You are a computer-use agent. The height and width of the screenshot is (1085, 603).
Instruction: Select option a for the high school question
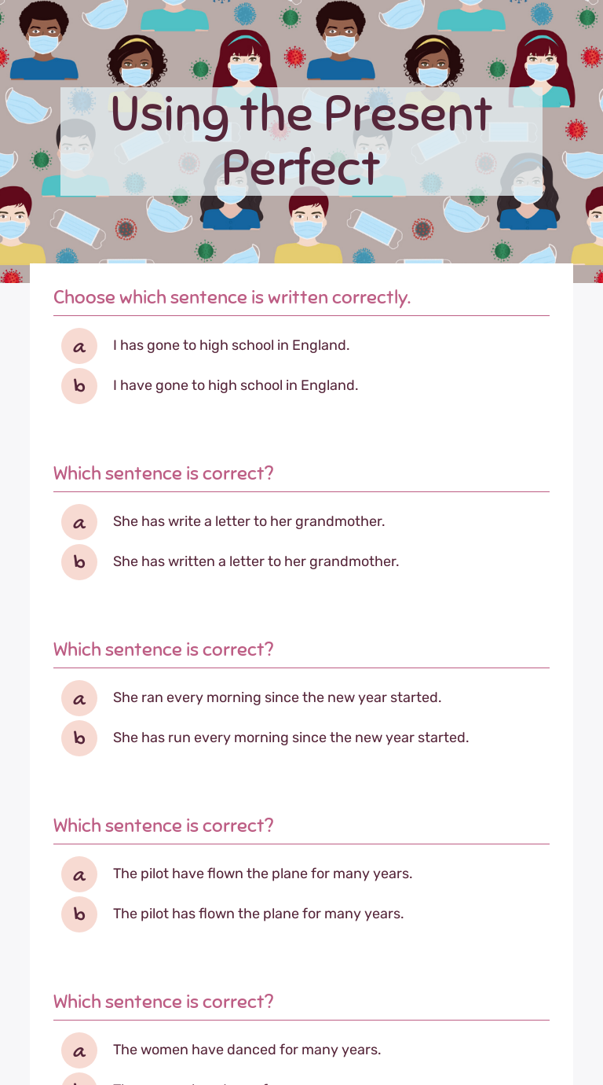tap(79, 346)
